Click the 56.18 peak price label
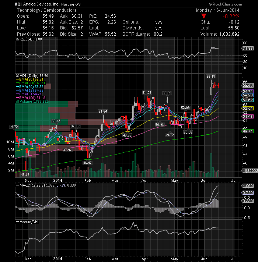 [x=211, y=77]
